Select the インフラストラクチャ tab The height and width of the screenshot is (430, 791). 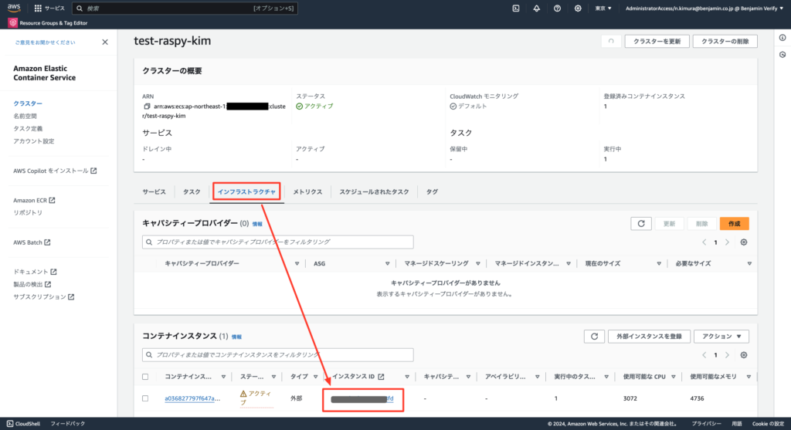(246, 191)
